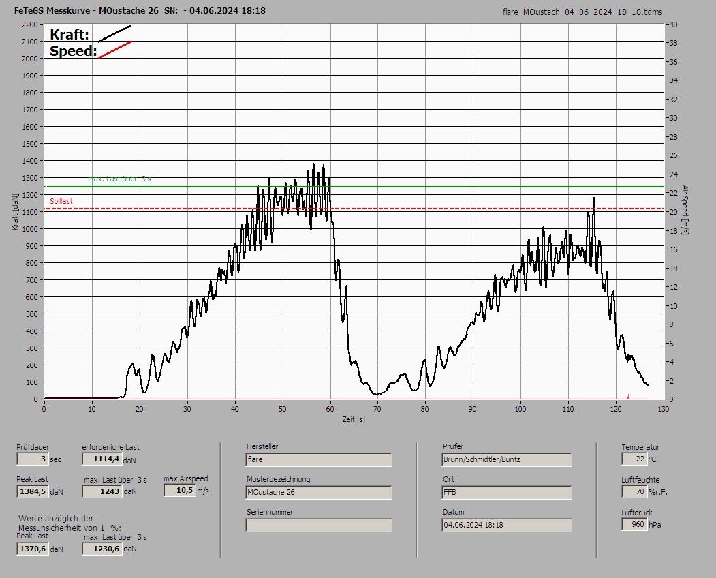Click the 'Speed:' legend label
This screenshot has height=578, width=716.
click(73, 51)
